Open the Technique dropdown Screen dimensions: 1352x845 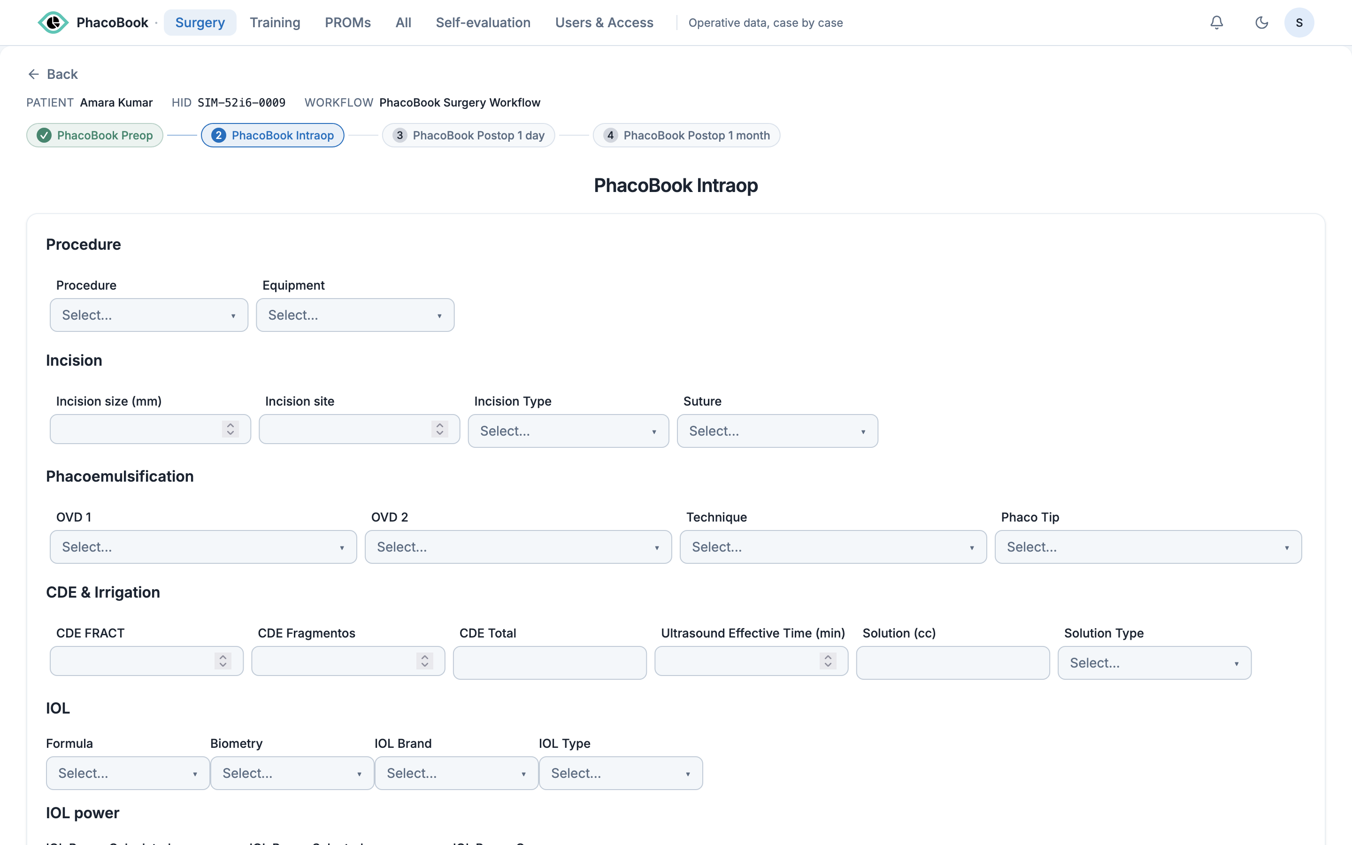(x=833, y=547)
